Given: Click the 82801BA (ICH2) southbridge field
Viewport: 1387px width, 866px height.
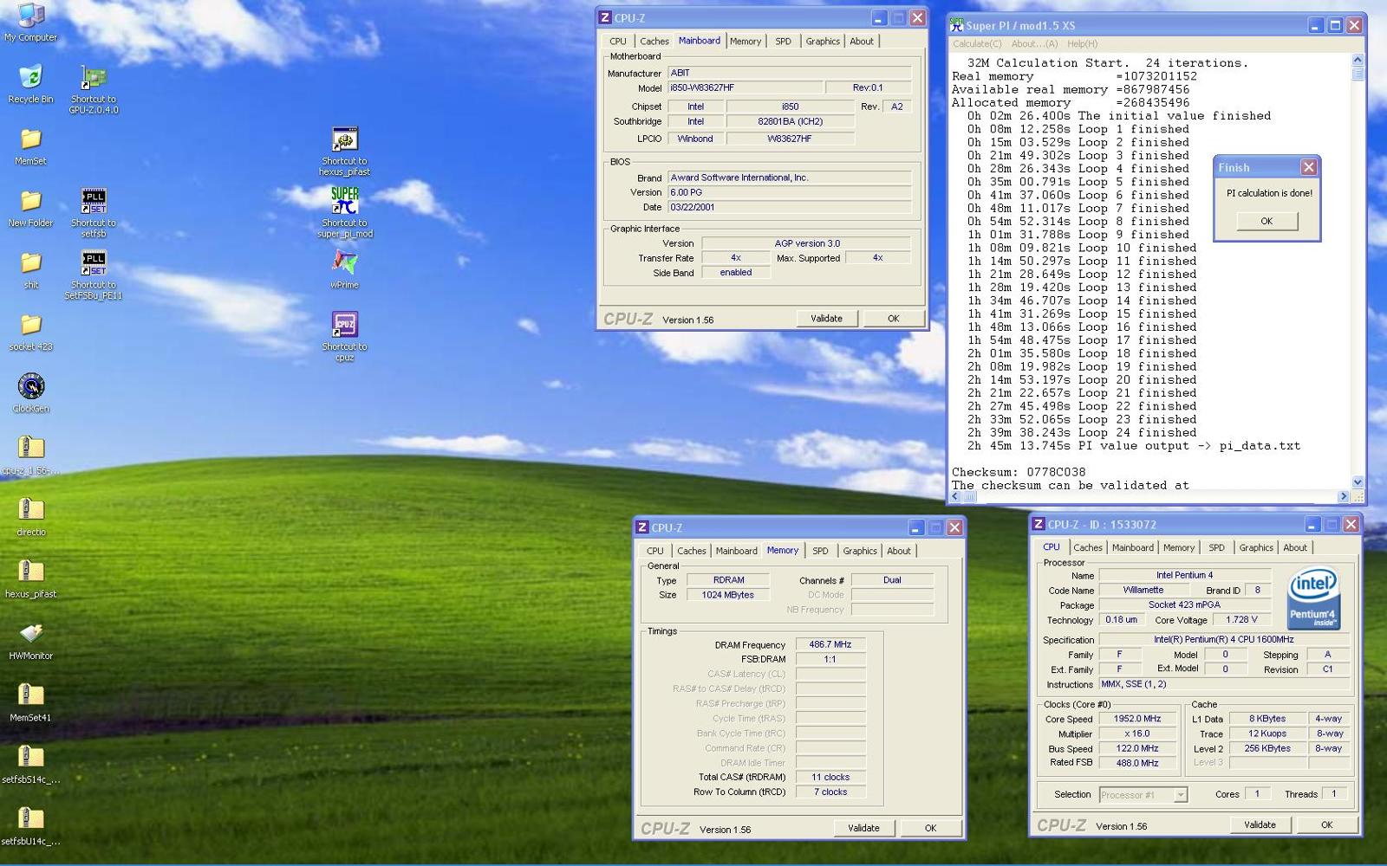Looking at the screenshot, I should pos(790,121).
